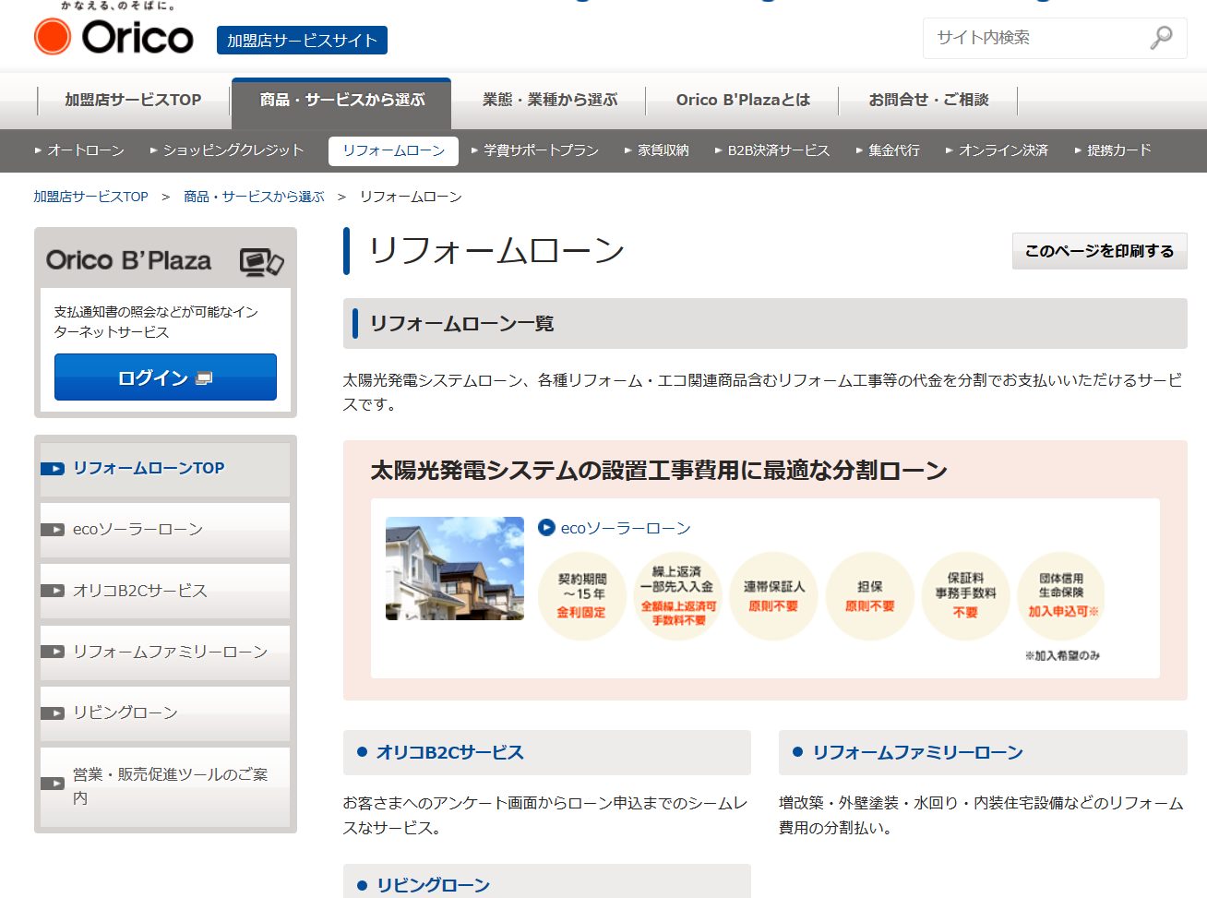Click the ログイン button
The height and width of the screenshot is (898, 1207).
point(165,377)
